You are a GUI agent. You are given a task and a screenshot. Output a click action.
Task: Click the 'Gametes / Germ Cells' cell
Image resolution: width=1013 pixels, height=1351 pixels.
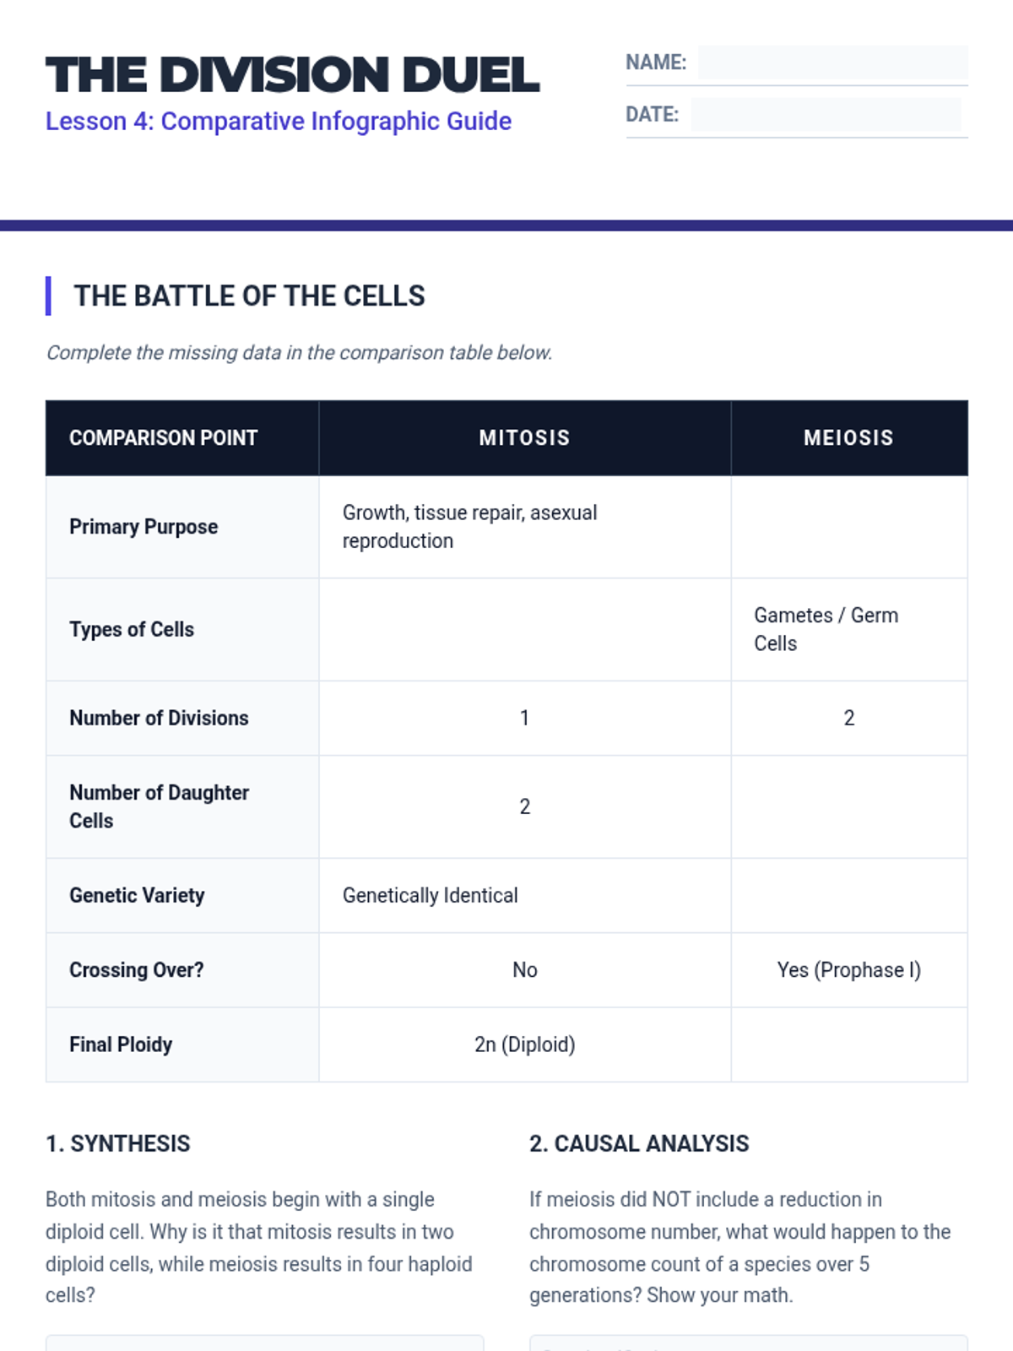[826, 629]
